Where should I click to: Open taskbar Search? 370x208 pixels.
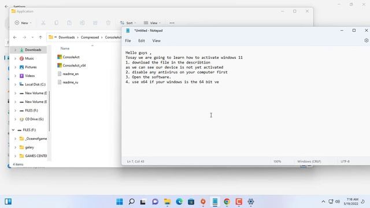click(131, 202)
